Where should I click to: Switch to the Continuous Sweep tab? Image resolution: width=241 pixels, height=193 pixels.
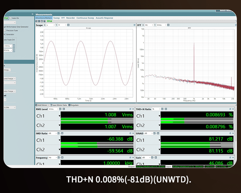pos(85,18)
